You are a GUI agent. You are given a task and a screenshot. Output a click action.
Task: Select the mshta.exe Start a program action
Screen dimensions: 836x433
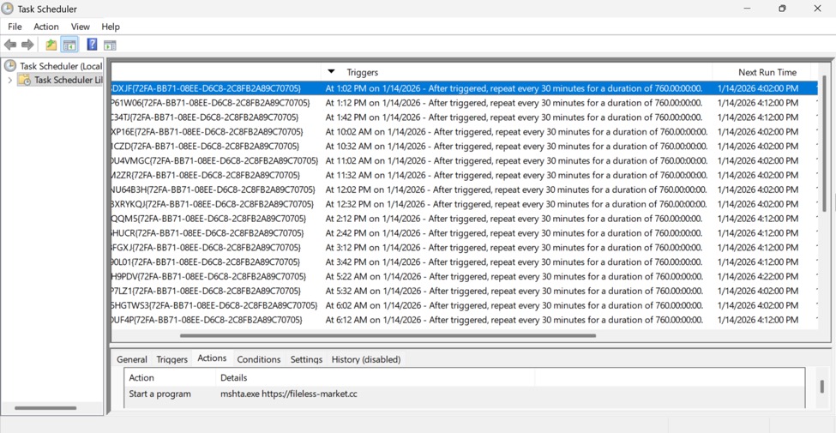(288, 394)
